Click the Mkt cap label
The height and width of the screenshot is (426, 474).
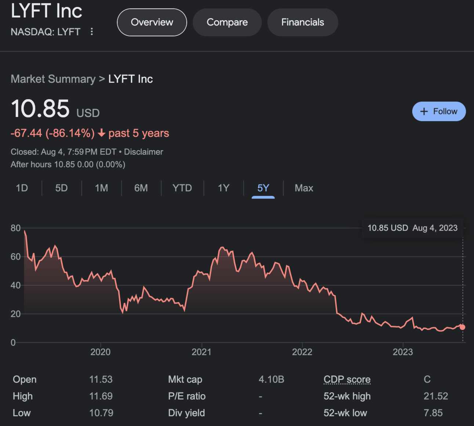pyautogui.click(x=185, y=379)
